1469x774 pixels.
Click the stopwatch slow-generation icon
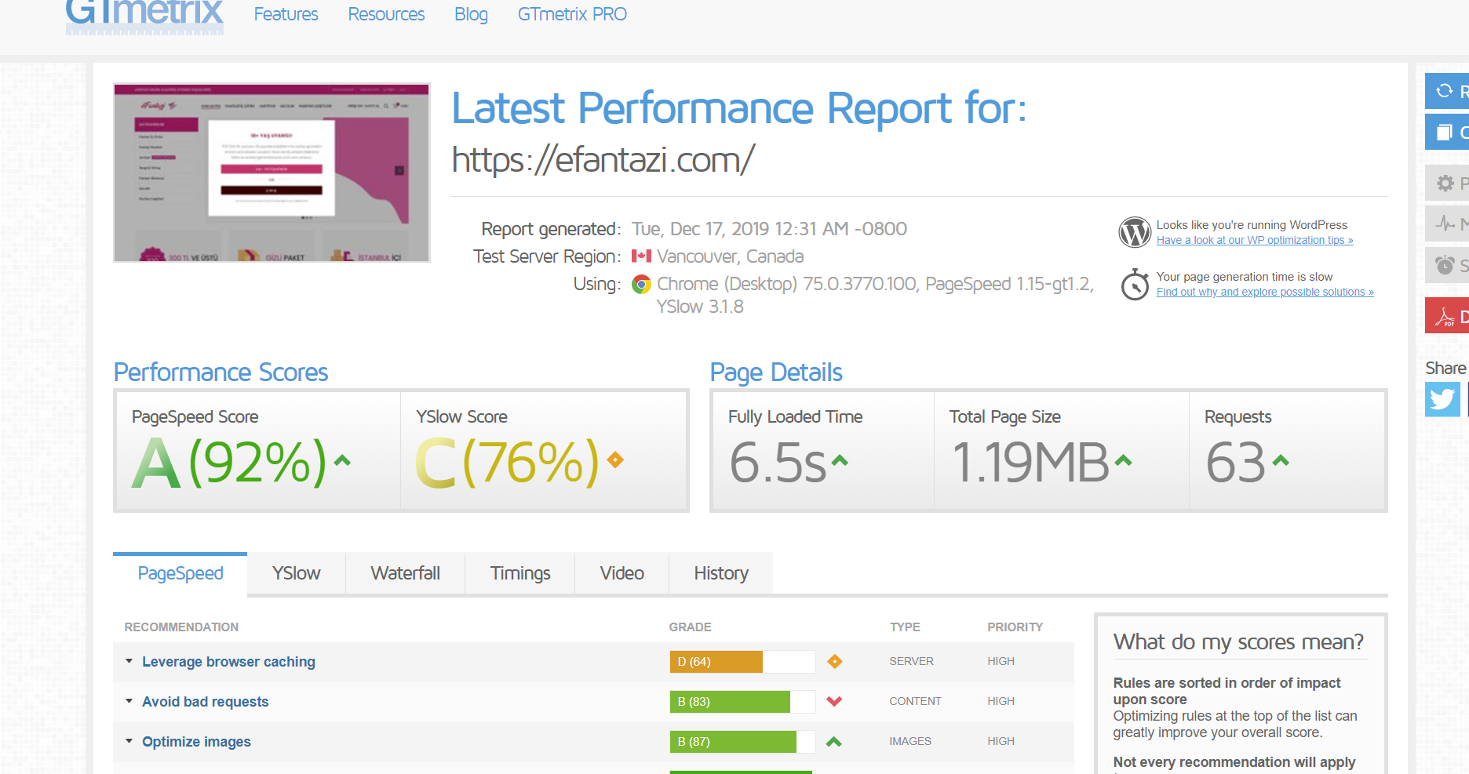[x=1135, y=284]
